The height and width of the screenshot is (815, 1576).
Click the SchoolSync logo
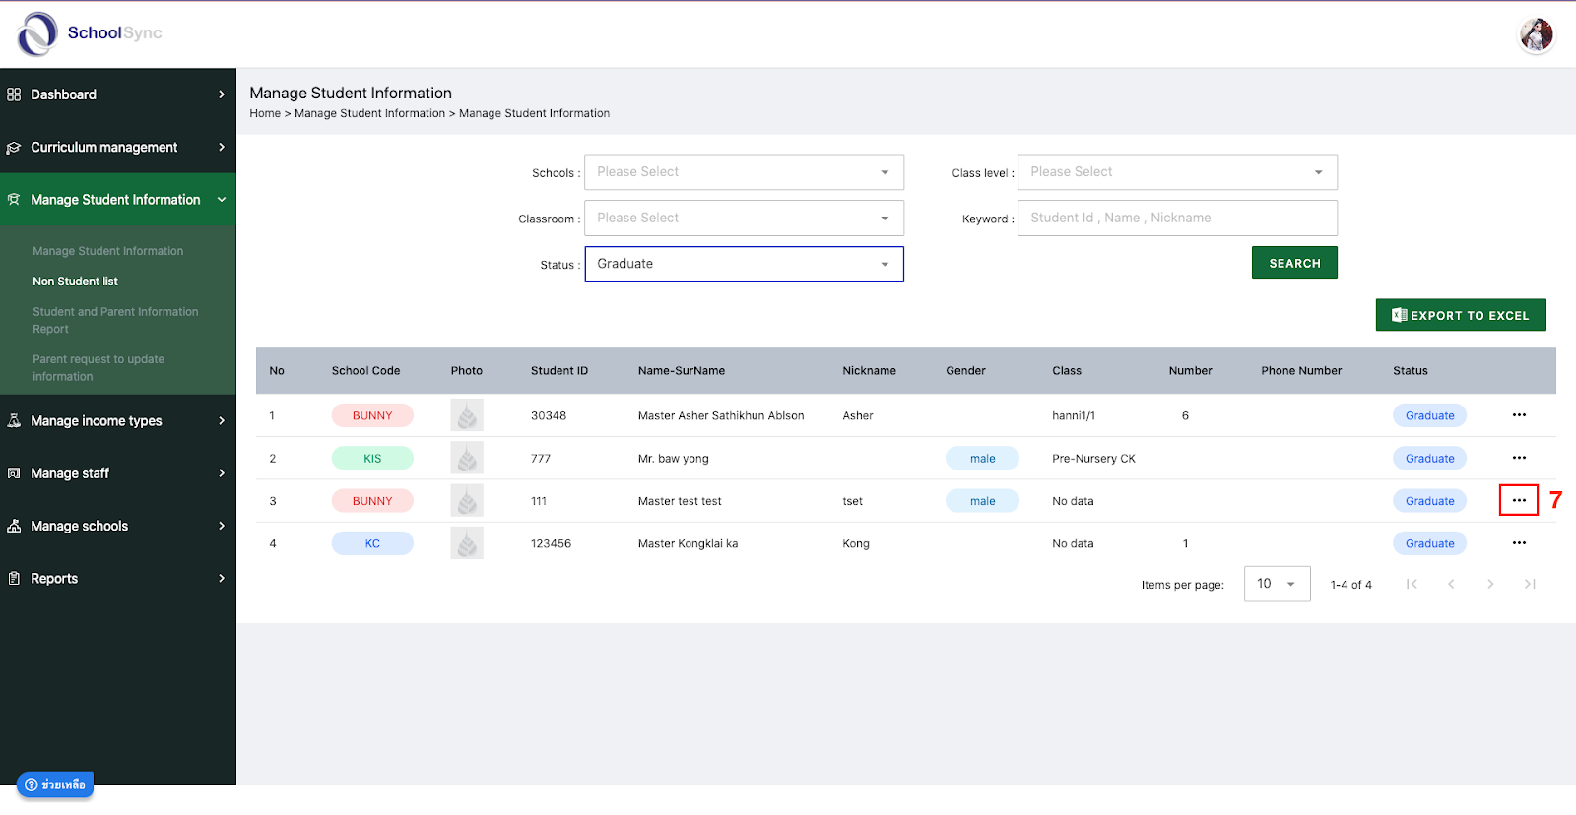pos(90,33)
